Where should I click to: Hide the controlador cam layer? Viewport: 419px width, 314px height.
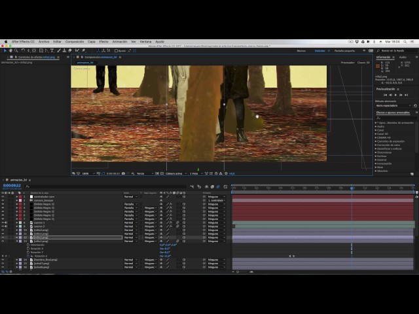click(x=3, y=197)
